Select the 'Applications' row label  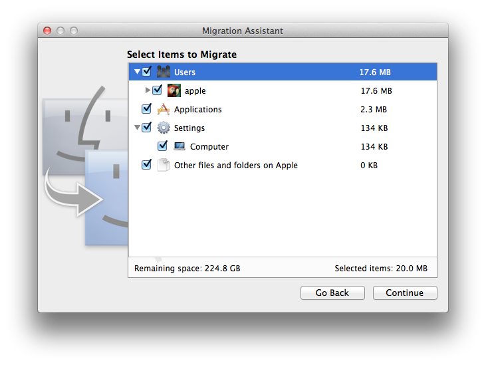pyautogui.click(x=197, y=110)
